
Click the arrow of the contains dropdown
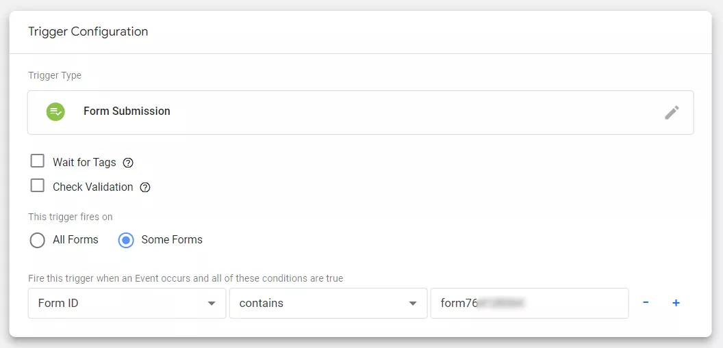coord(413,304)
